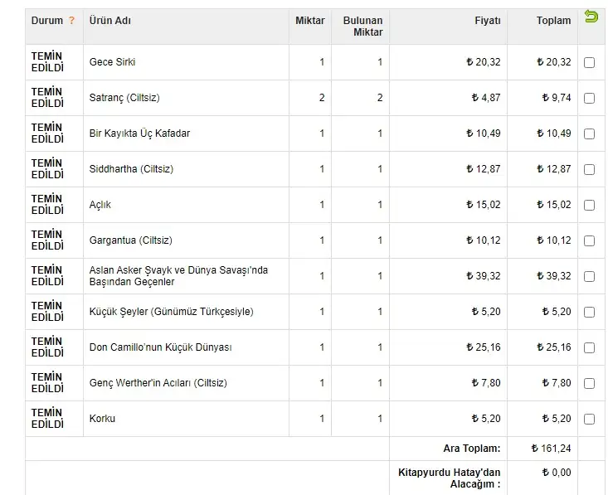
Task: Toggle checkbox for Açlık row
Action: [590, 205]
